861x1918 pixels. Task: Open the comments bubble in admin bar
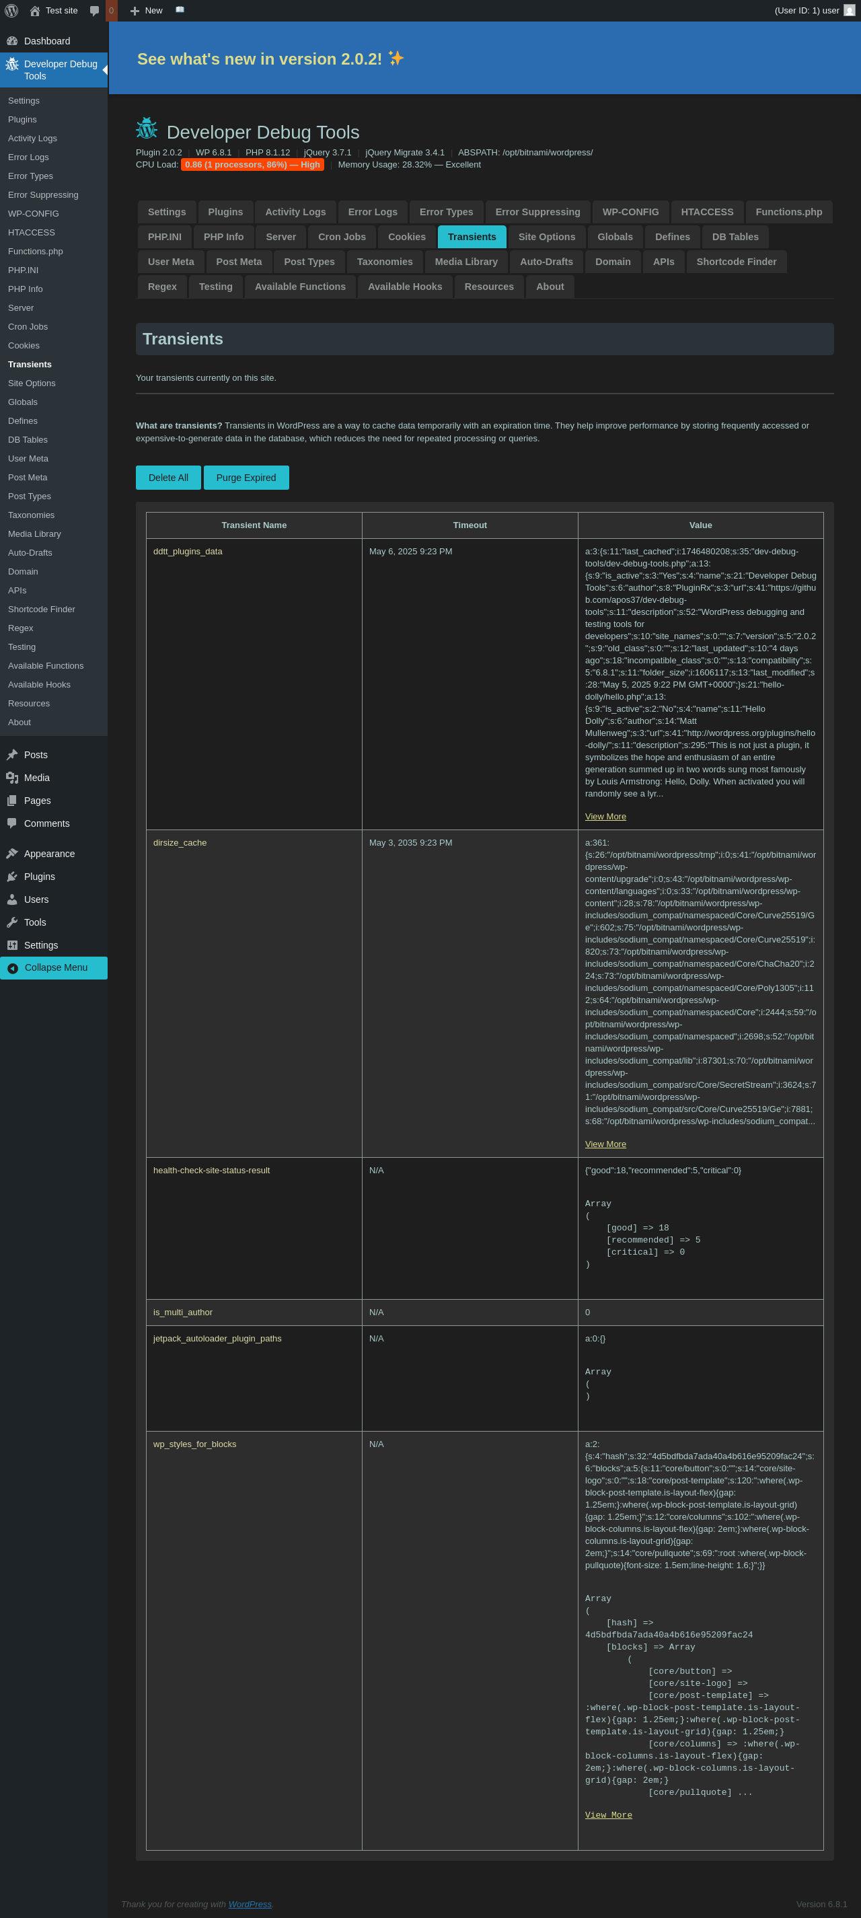pyautogui.click(x=95, y=10)
